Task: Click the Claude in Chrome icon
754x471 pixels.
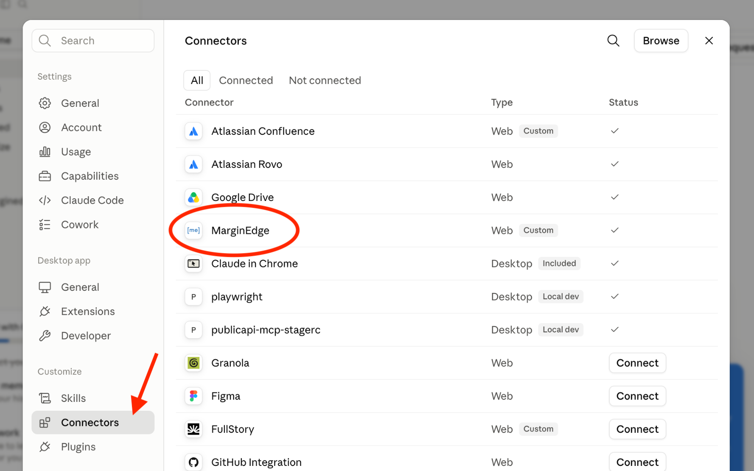Action: (x=193, y=264)
